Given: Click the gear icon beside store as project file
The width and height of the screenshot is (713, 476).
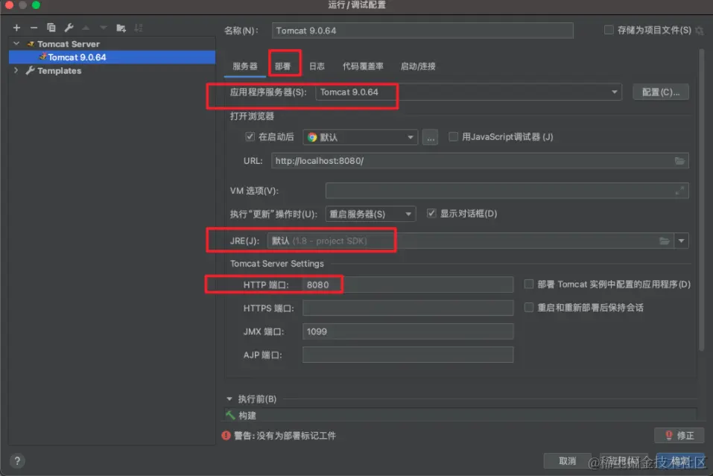Looking at the screenshot, I should click(700, 31).
